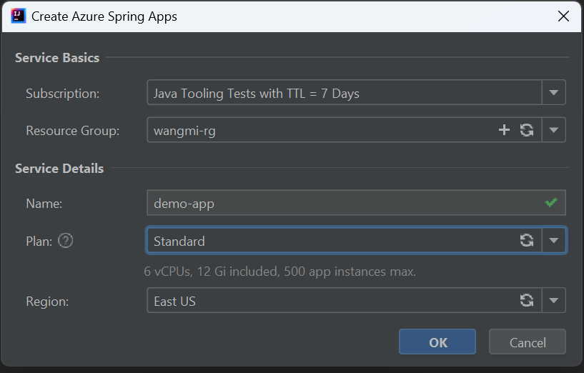The height and width of the screenshot is (373, 584).
Task: Refresh the Plan options
Action: 527,240
